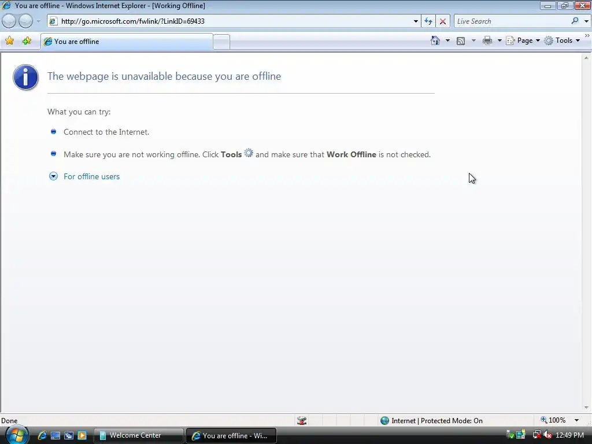Click 'Internet | Protected Mode: On' status text
Viewport: 592px width, 444px height.
tap(437, 421)
